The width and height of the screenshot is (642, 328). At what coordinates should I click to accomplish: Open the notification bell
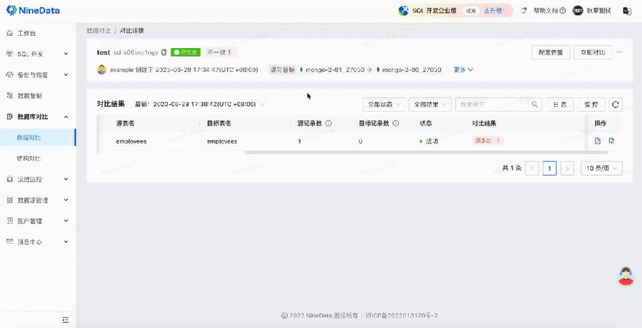[523, 11]
